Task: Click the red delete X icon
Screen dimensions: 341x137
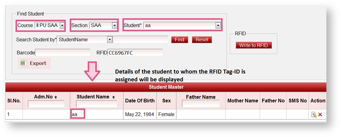Action: [x=320, y=115]
